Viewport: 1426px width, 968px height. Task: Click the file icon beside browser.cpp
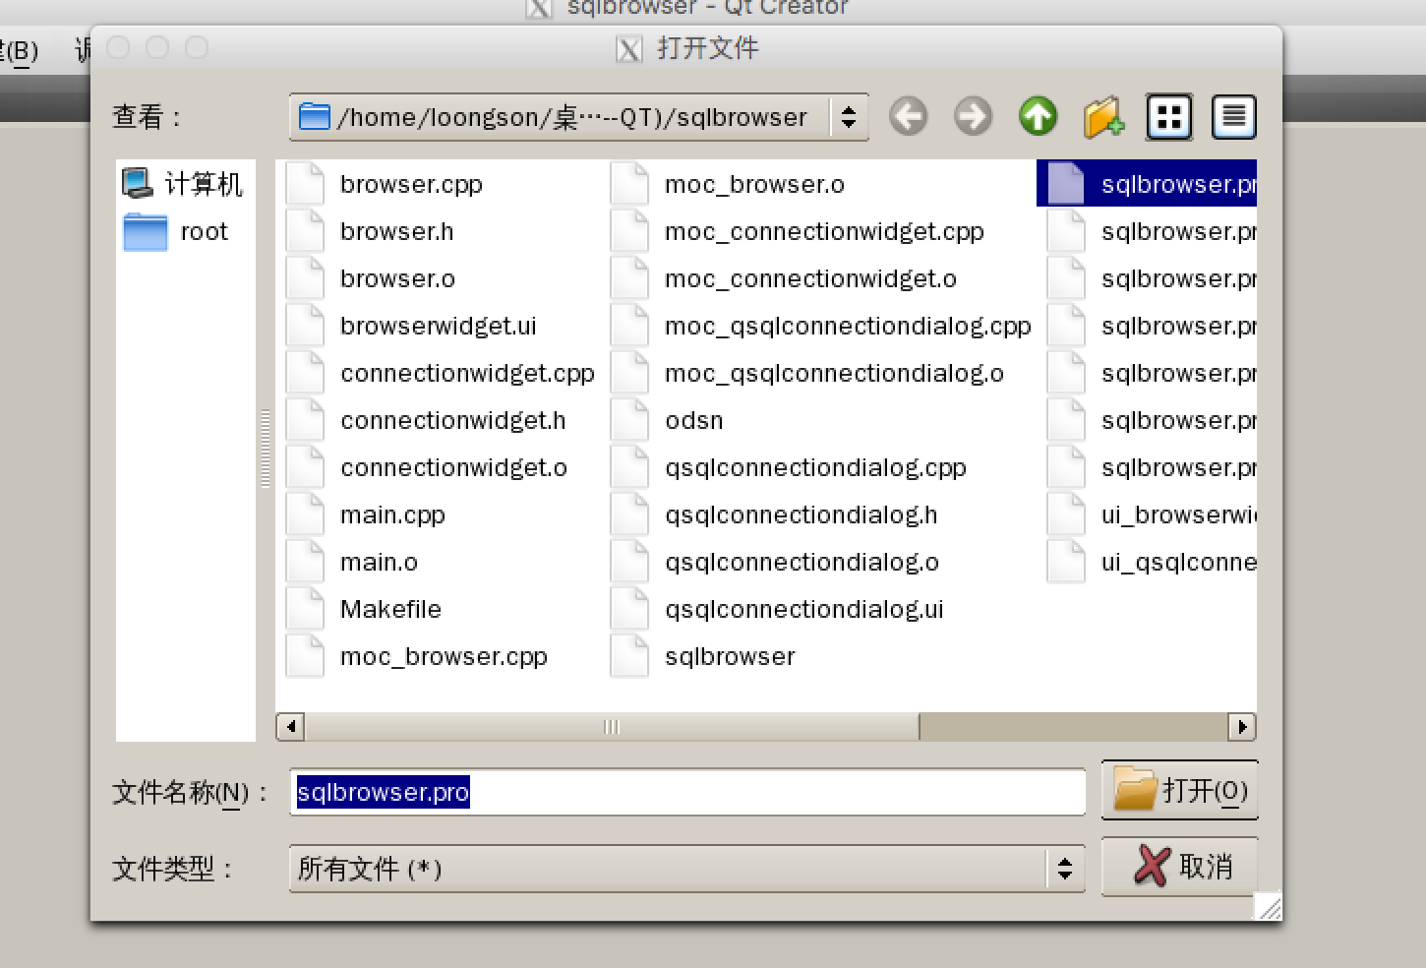click(305, 184)
